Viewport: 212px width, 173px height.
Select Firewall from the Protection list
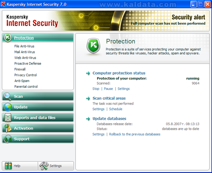pos(20,69)
